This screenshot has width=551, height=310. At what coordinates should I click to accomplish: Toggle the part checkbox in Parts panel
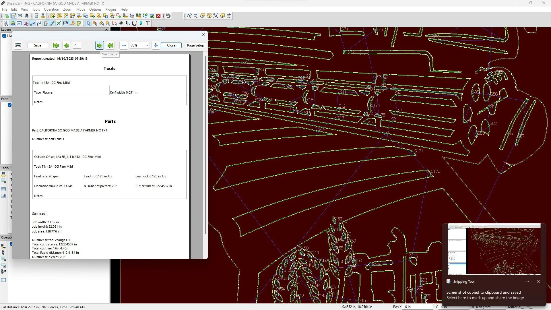coord(9,105)
